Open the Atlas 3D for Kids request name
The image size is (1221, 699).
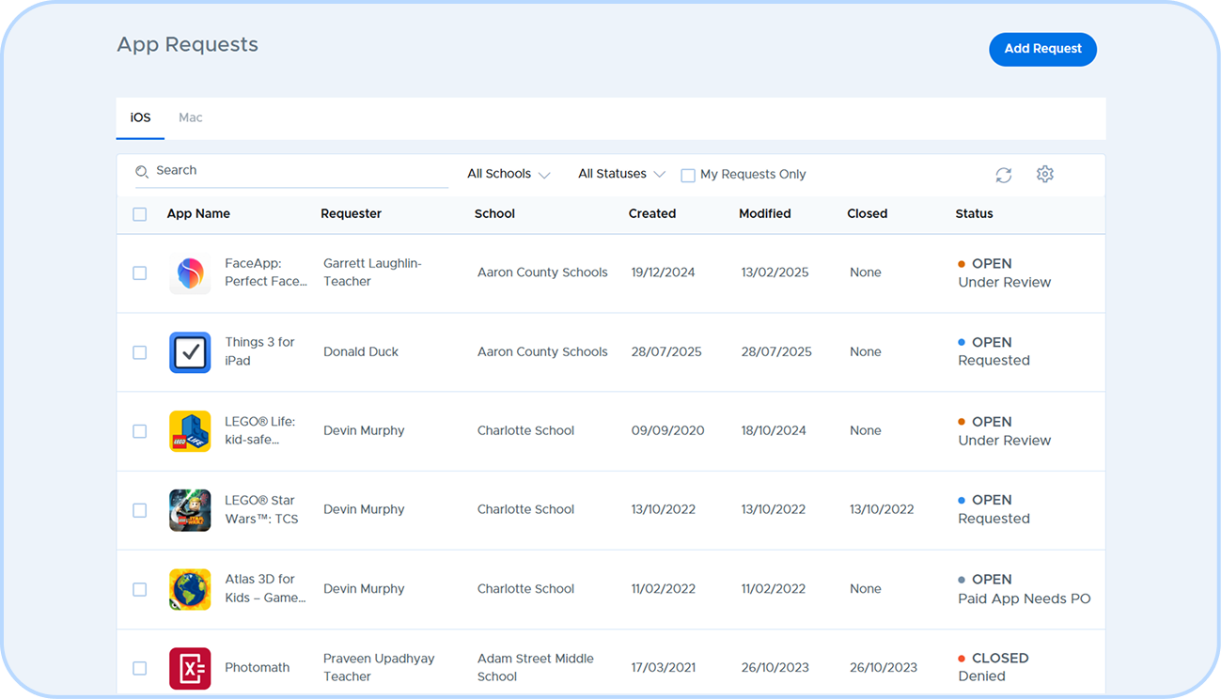coord(265,588)
